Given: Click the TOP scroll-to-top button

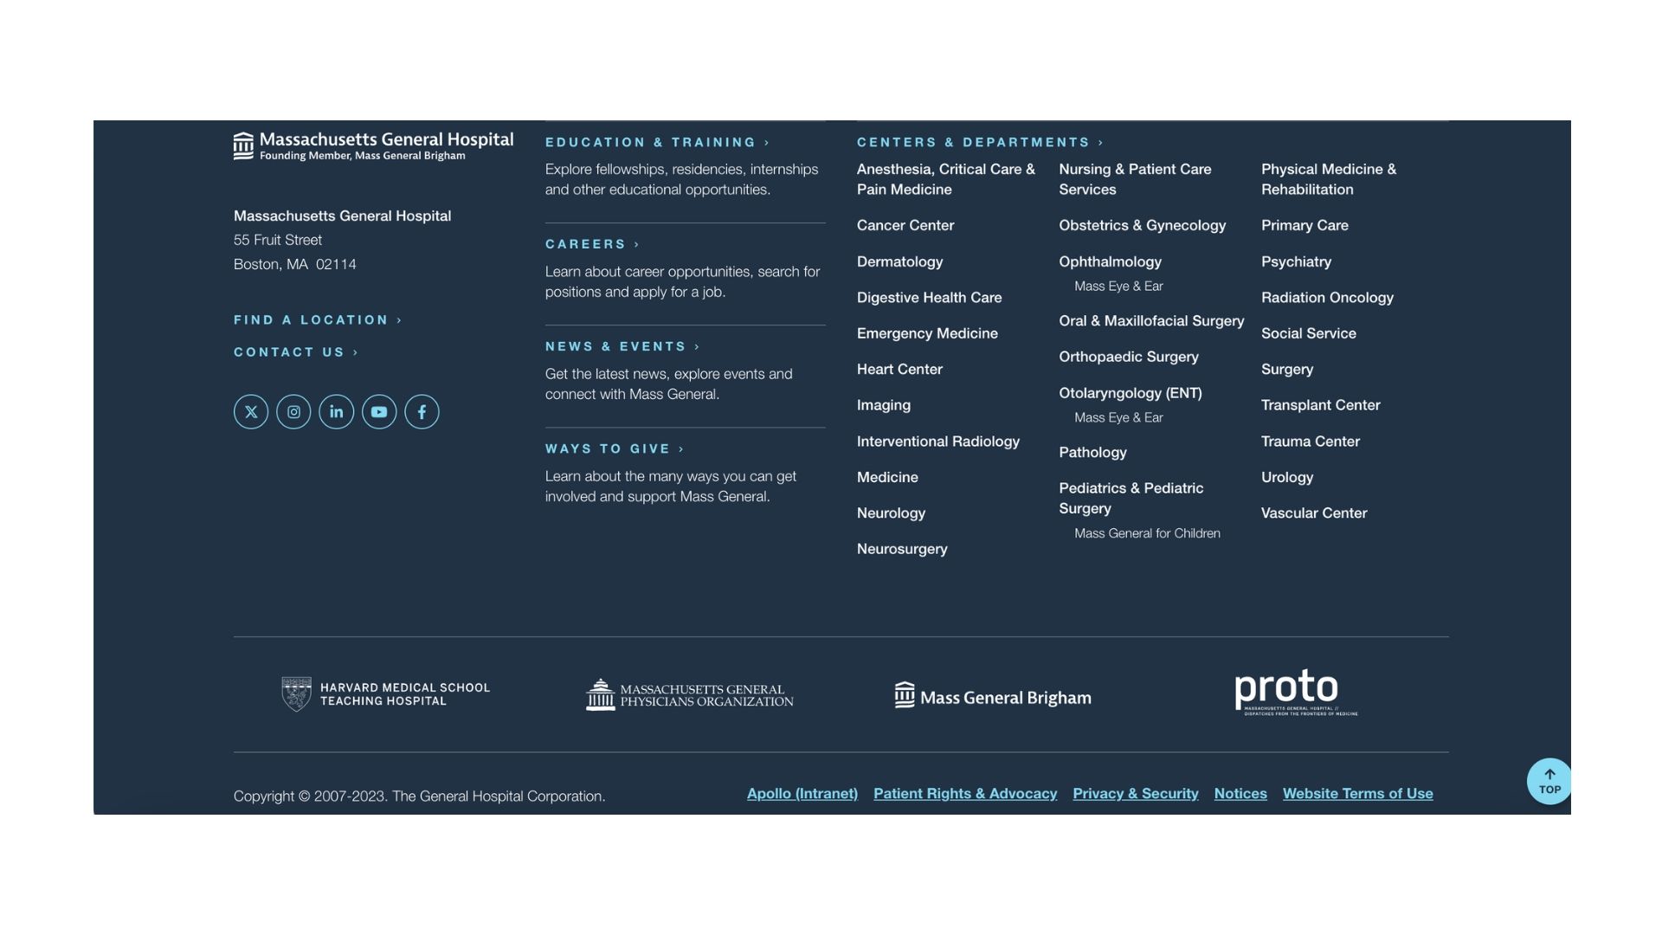Looking at the screenshot, I should (1549, 781).
